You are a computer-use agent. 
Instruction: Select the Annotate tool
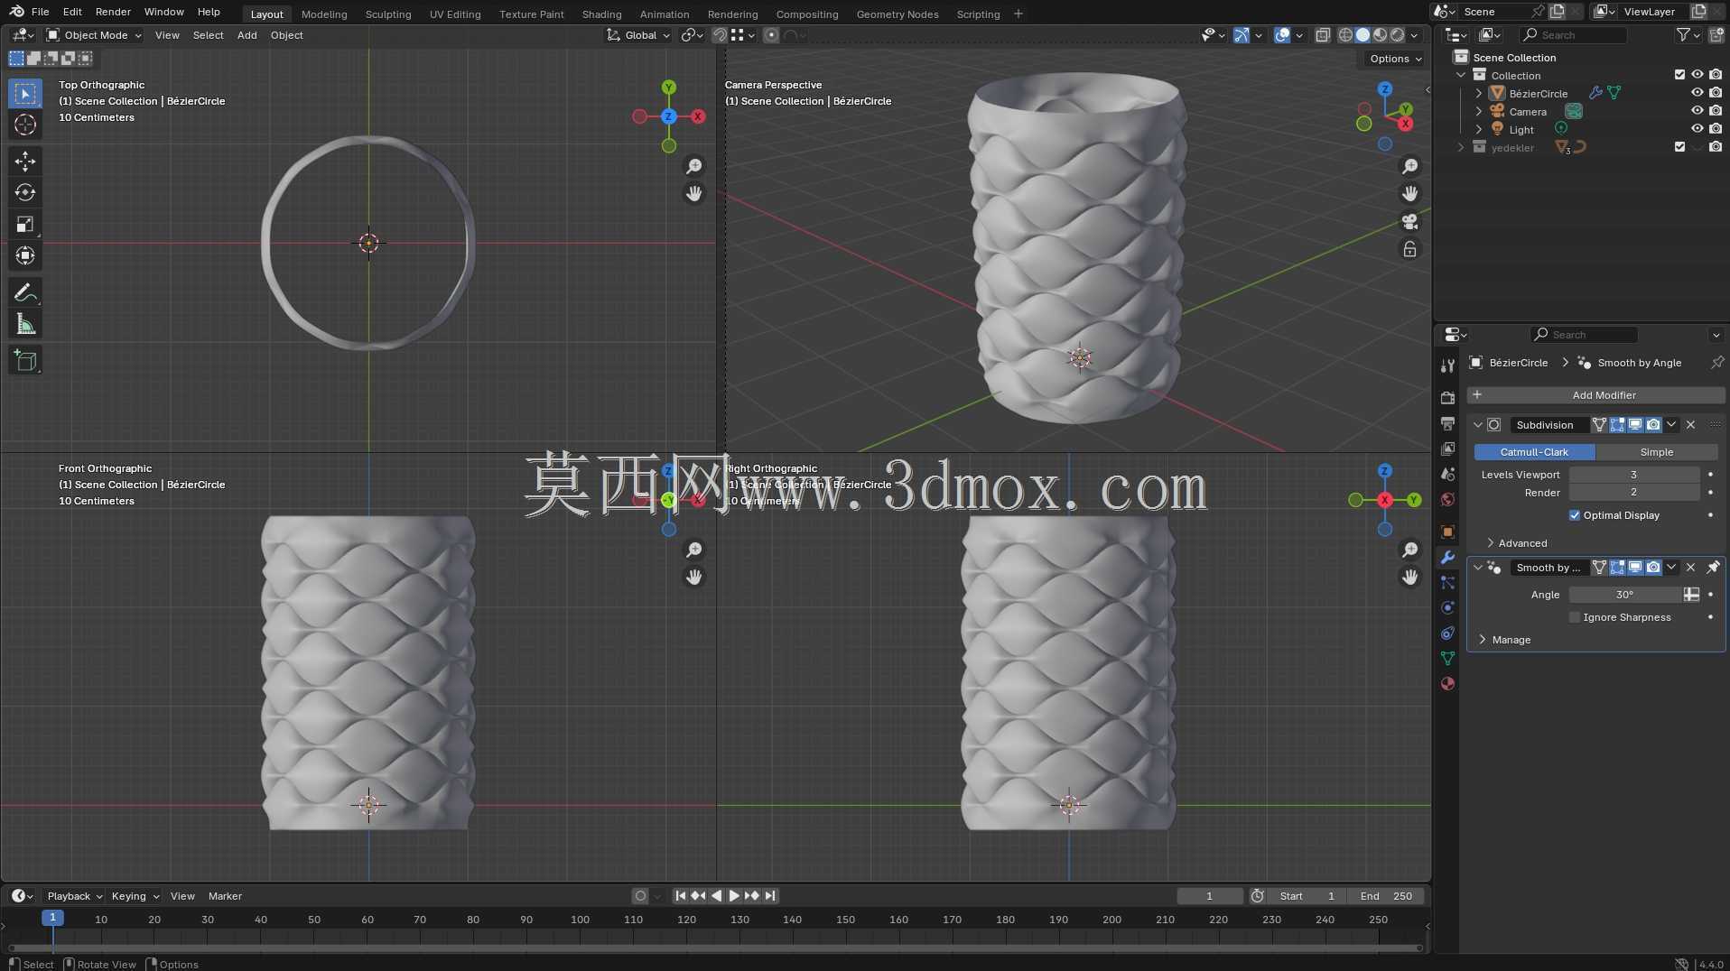[x=25, y=293]
